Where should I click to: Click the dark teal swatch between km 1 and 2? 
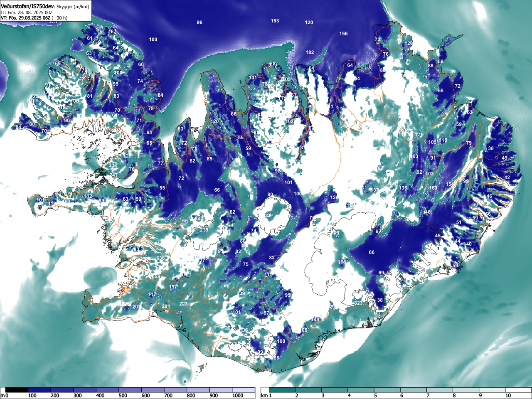click(283, 390)
